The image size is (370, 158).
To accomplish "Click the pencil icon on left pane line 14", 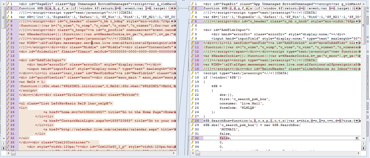I will coord(8,60).
